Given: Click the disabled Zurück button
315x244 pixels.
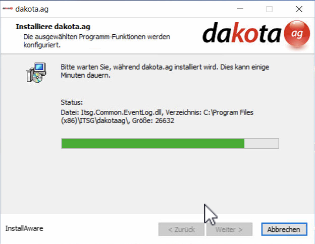Looking at the screenshot, I should point(181,229).
